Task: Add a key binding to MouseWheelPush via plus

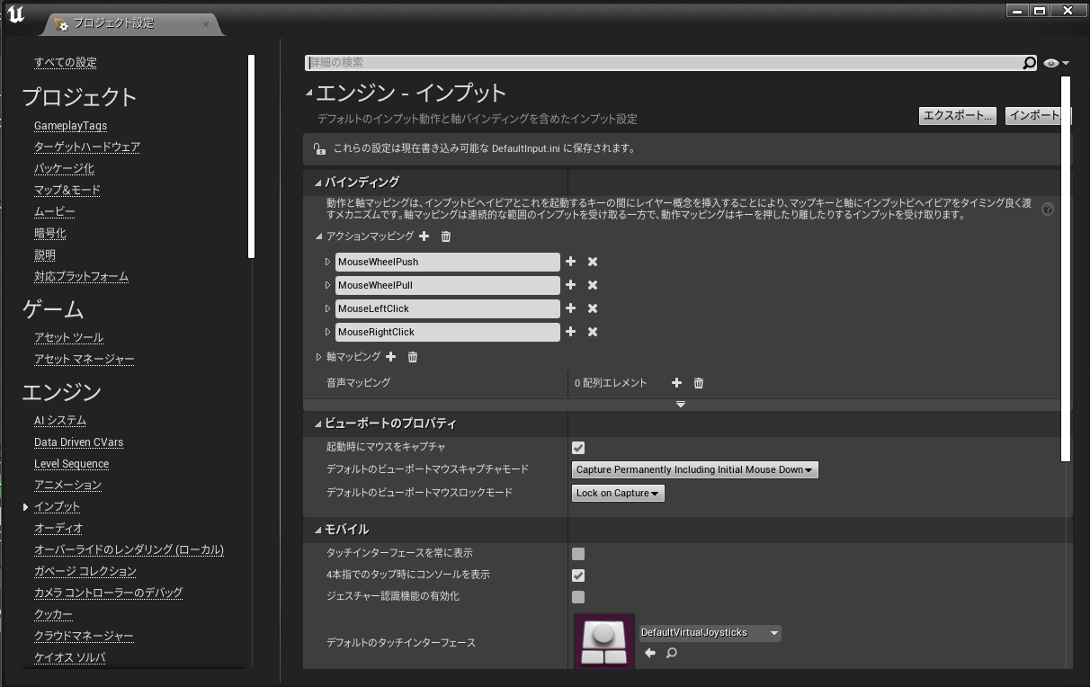Action: (x=571, y=261)
